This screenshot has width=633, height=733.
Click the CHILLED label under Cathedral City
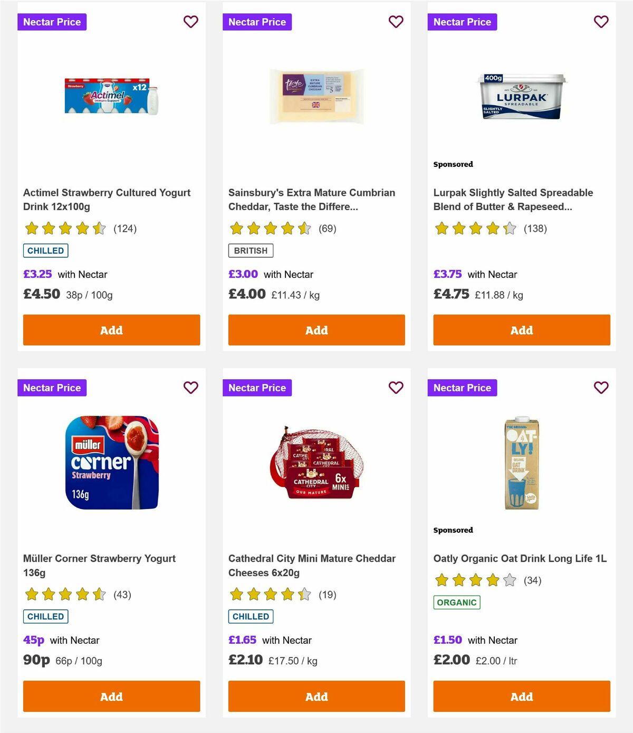251,616
